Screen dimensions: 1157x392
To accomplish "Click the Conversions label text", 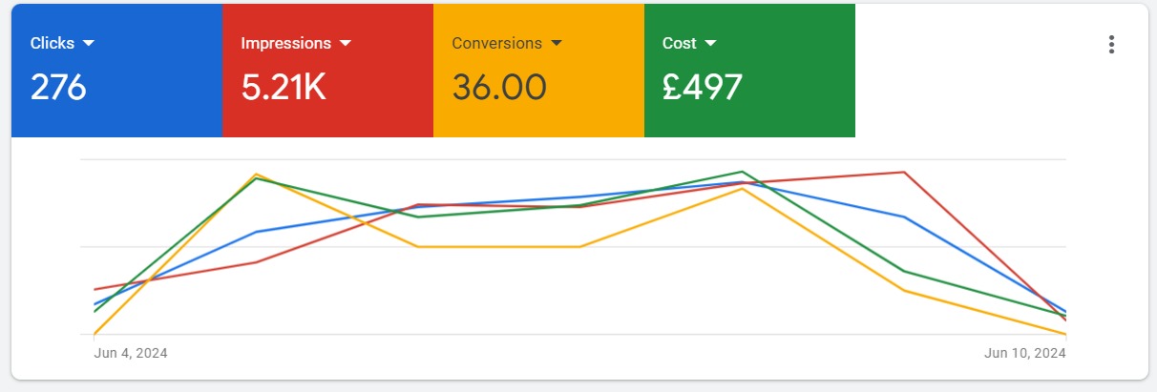I will tap(496, 44).
